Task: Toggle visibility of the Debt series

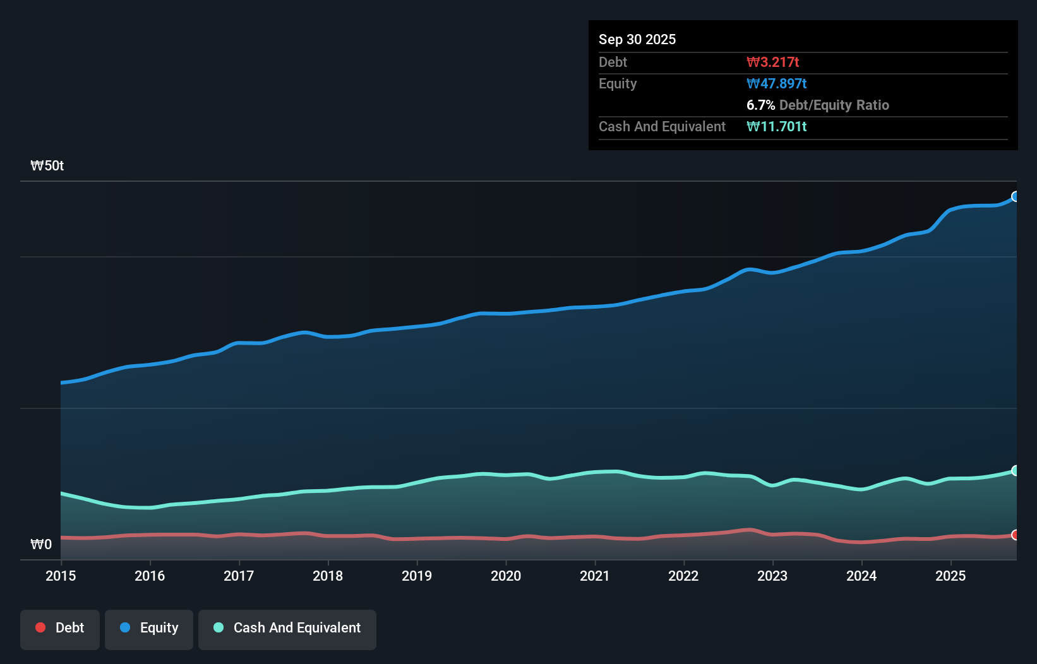Action: click(60, 628)
